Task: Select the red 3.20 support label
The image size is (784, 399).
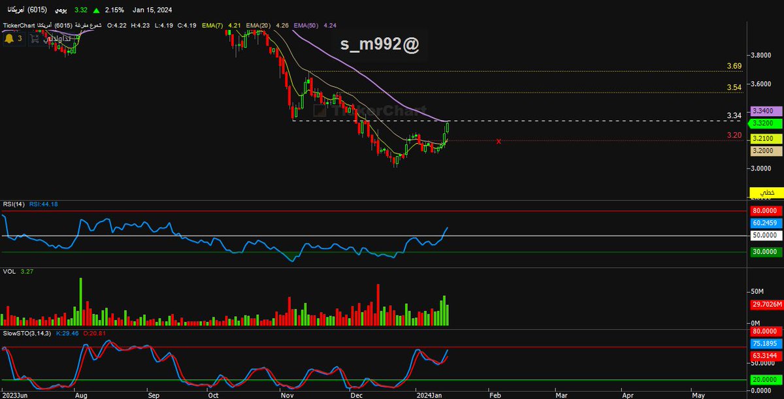Action: click(x=734, y=135)
